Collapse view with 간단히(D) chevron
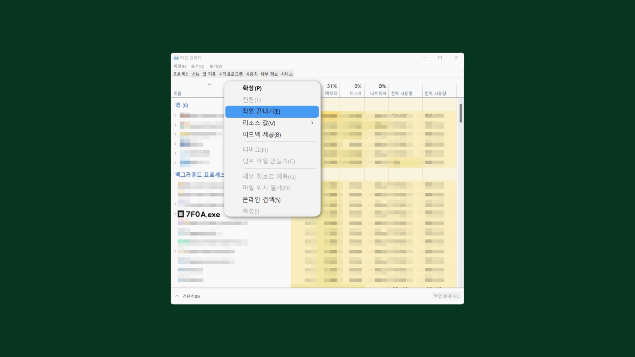635x357 pixels. tap(177, 296)
